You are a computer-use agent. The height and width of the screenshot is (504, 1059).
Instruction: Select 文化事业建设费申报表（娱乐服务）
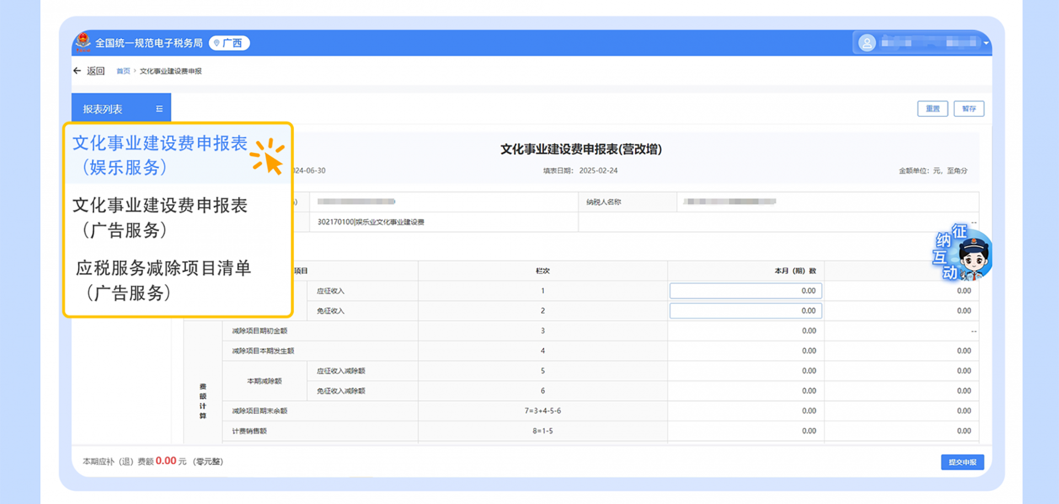tap(160, 155)
